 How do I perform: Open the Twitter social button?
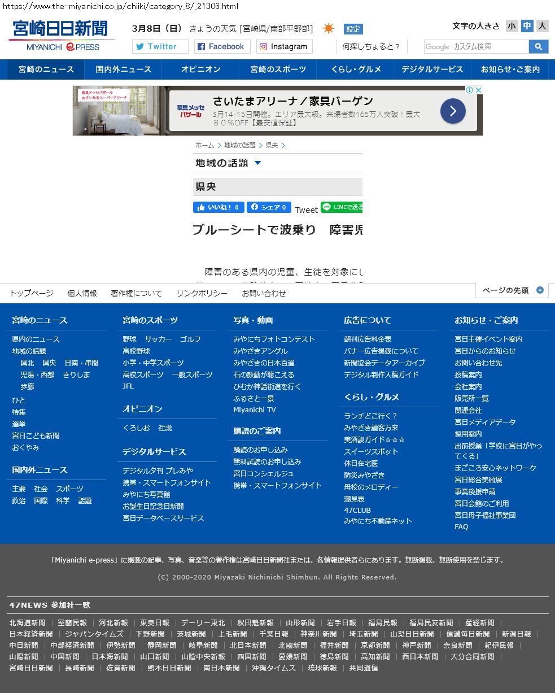pos(160,46)
